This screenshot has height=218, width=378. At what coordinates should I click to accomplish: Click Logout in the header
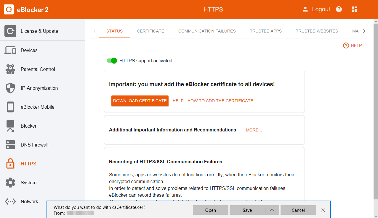(x=321, y=9)
